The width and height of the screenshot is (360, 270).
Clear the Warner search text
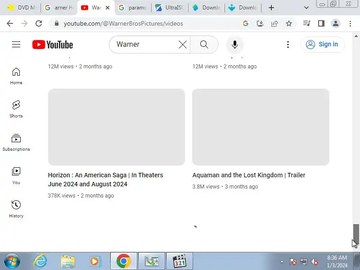183,44
